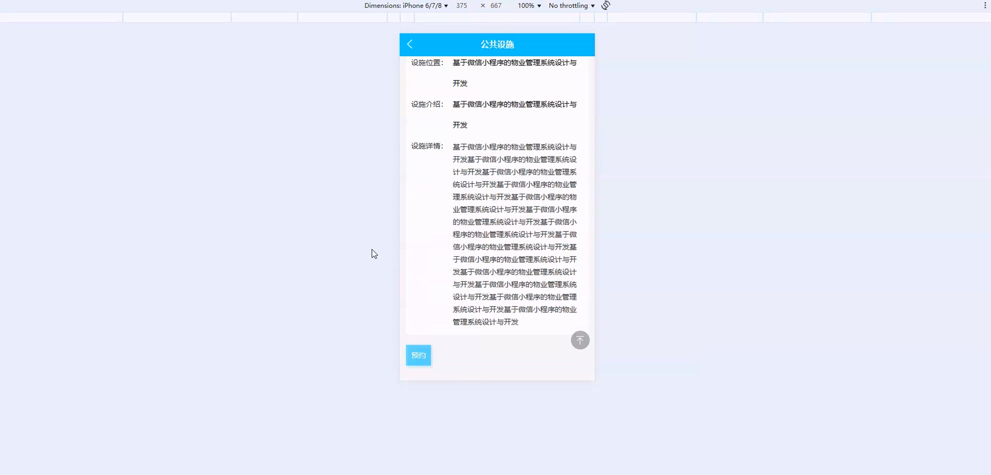
Task: Open the three-dot more options menu
Action: tap(985, 6)
